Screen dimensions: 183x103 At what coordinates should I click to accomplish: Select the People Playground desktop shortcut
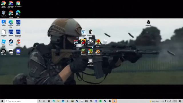click(90, 62)
